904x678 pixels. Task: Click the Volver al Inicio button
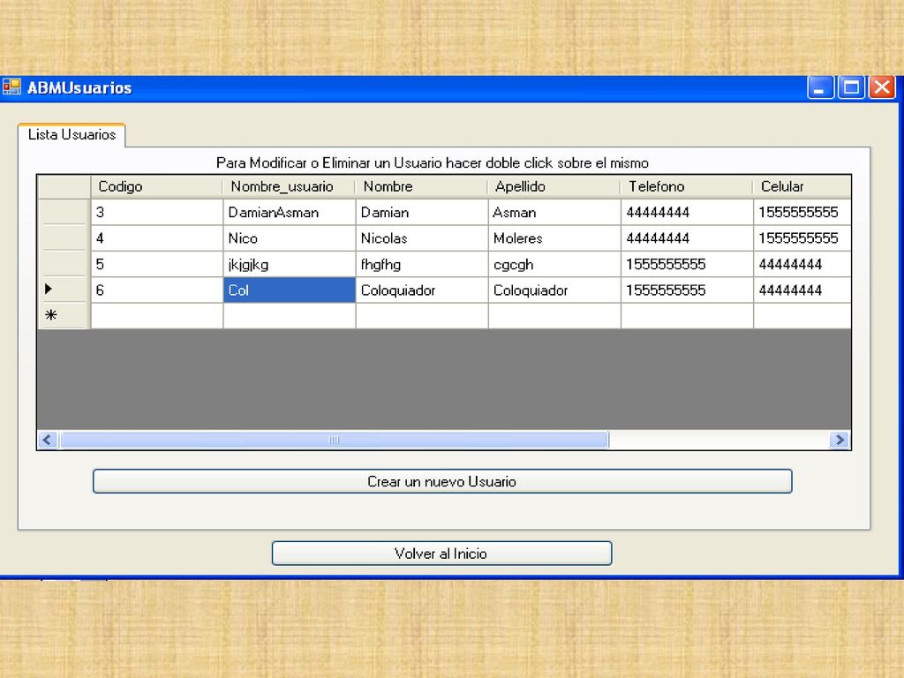point(441,554)
